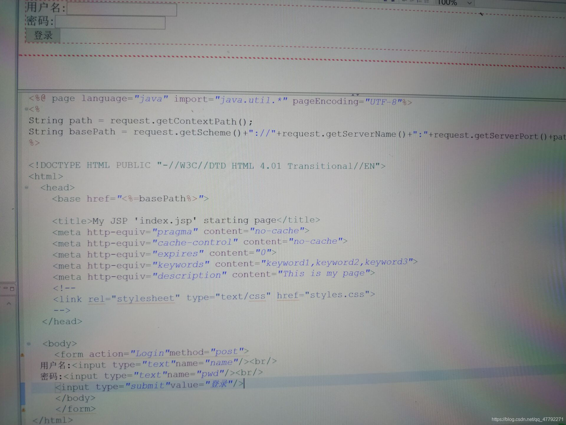Click the String path = request.getContextPath() line
The height and width of the screenshot is (425, 566).
[141, 121]
